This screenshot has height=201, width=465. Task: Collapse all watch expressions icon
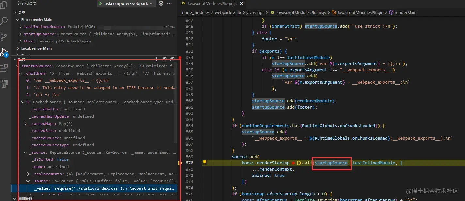click(x=164, y=59)
